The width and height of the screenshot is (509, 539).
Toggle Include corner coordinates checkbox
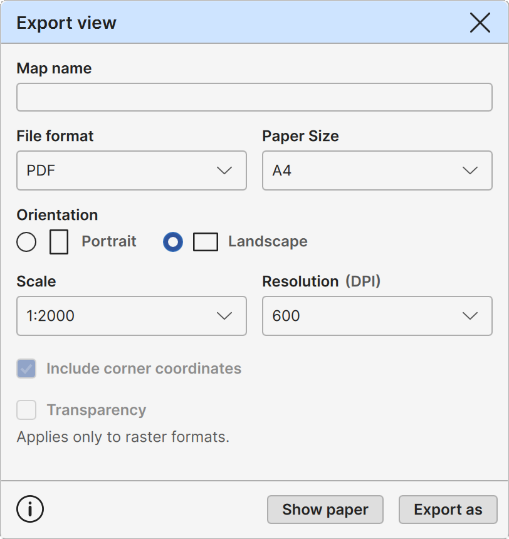(x=26, y=369)
